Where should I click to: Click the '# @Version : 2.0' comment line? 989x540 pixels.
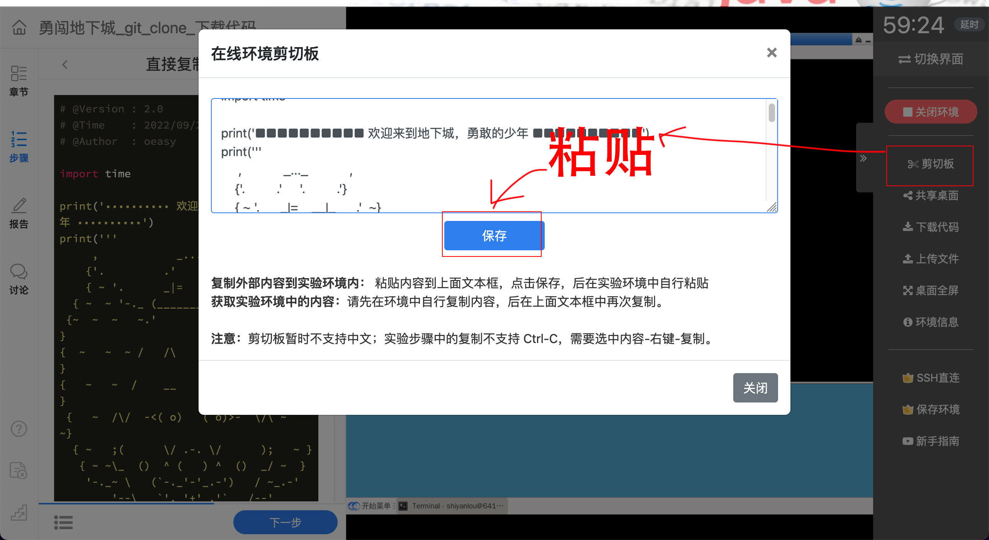click(x=111, y=109)
